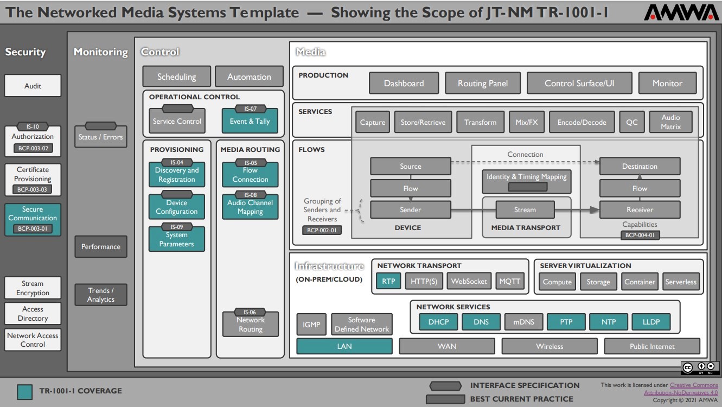
Task: Click the Automation box in Control
Action: coord(249,77)
